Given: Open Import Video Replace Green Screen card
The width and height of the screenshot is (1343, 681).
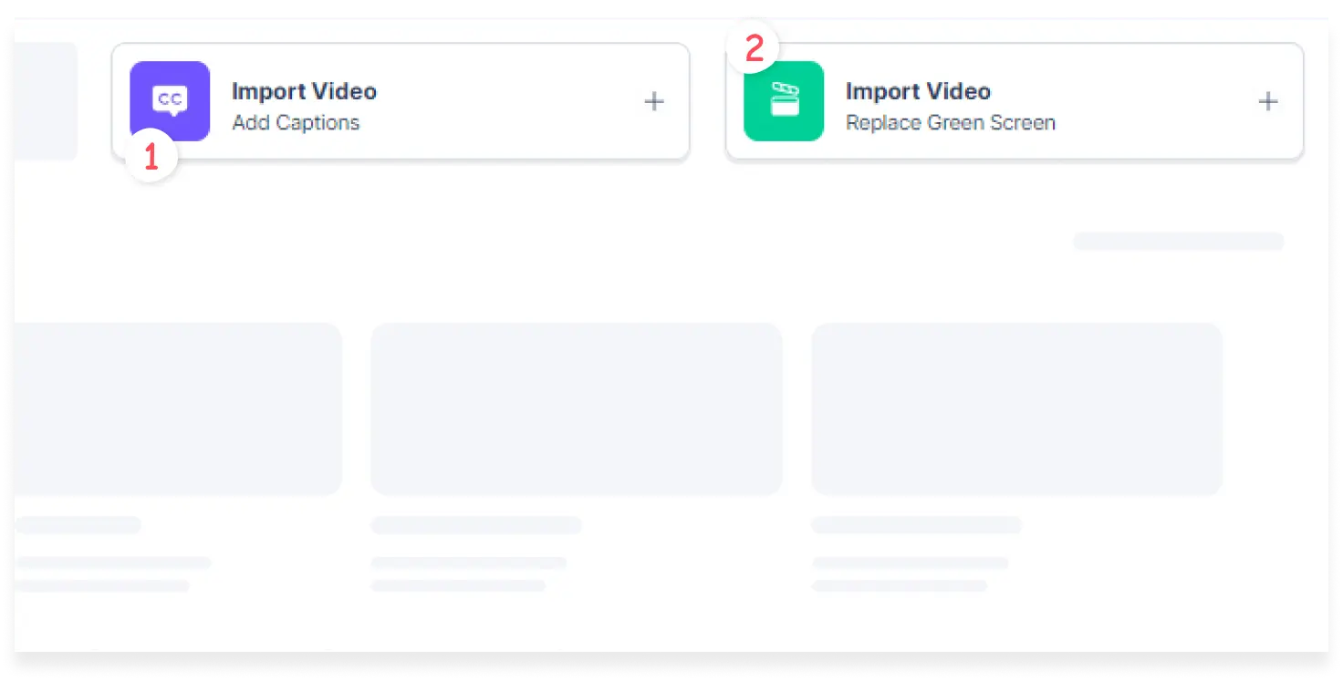Looking at the screenshot, I should [x=1015, y=101].
